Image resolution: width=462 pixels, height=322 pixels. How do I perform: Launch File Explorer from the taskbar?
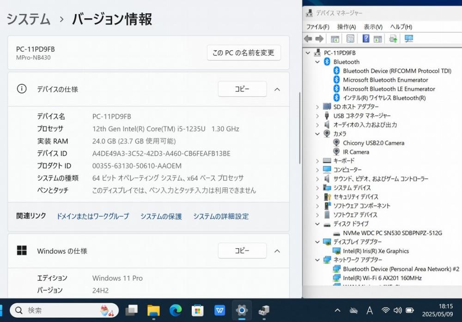pos(153,310)
